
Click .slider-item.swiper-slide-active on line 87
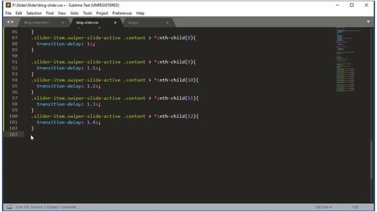point(76,38)
